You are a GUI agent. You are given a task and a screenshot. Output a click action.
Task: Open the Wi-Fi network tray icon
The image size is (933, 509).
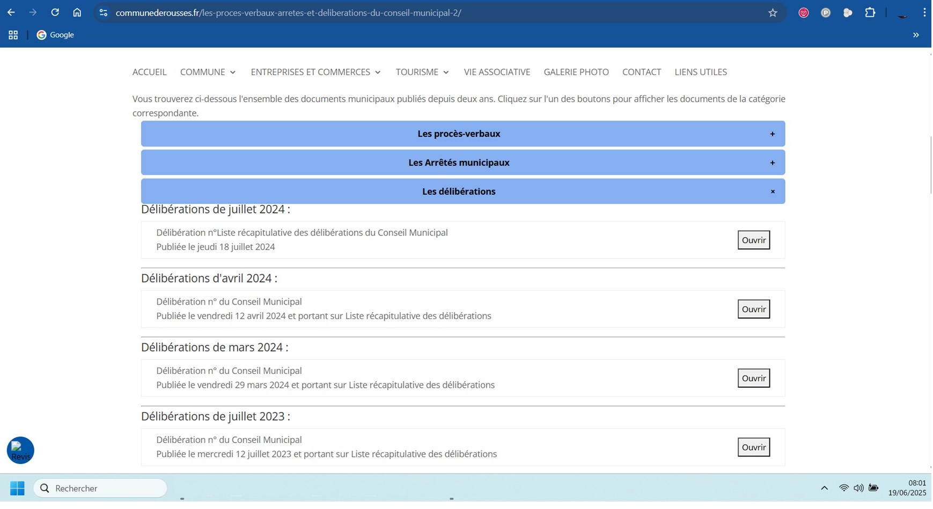pos(843,488)
